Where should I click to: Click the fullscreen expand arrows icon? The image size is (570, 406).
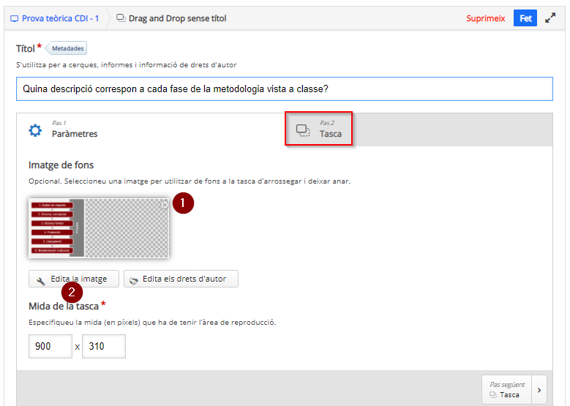(x=550, y=18)
